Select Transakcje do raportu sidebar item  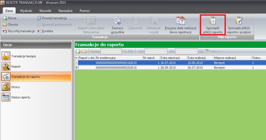tap(36, 76)
